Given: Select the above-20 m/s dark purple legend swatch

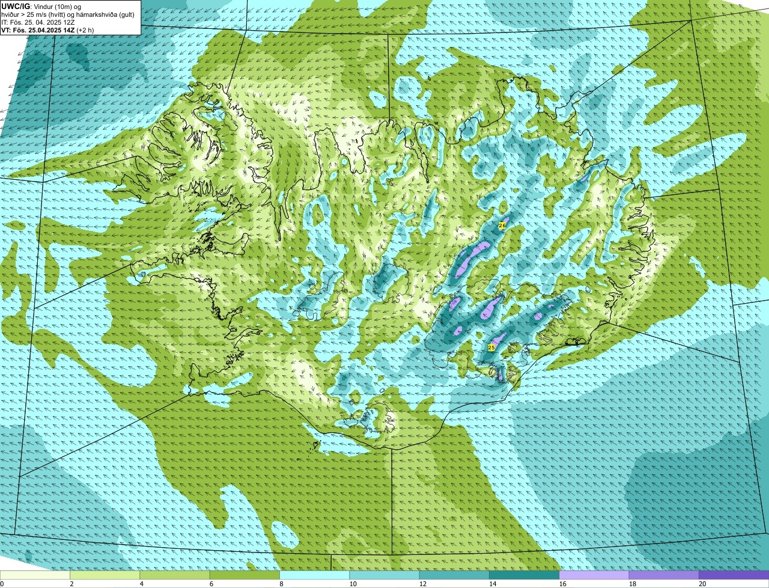Looking at the screenshot, I should pos(734,575).
